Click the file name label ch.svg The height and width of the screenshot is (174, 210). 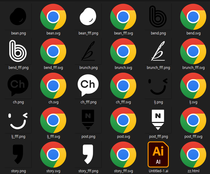(54, 102)
